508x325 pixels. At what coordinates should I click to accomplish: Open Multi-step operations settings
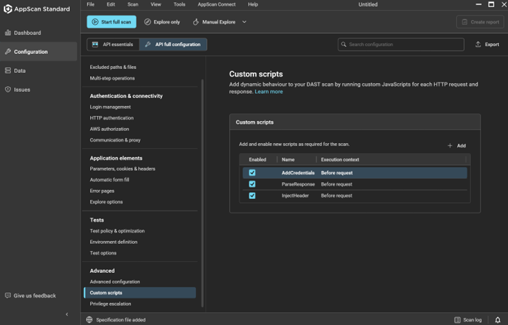point(112,78)
